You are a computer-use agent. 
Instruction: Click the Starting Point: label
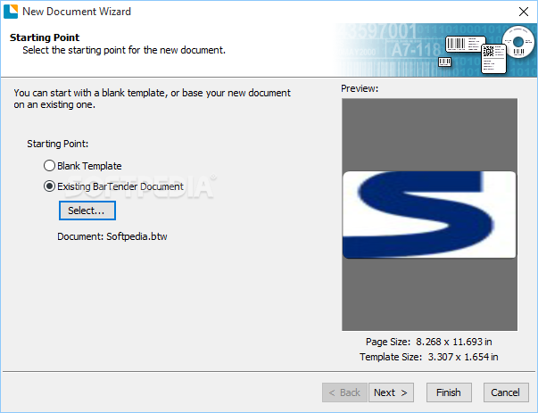[x=58, y=144]
